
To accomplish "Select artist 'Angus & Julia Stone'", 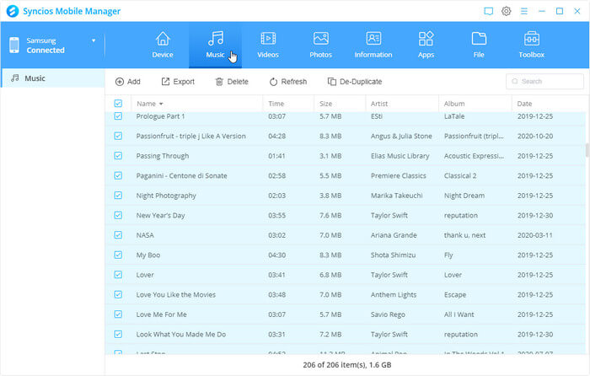I will click(401, 137).
